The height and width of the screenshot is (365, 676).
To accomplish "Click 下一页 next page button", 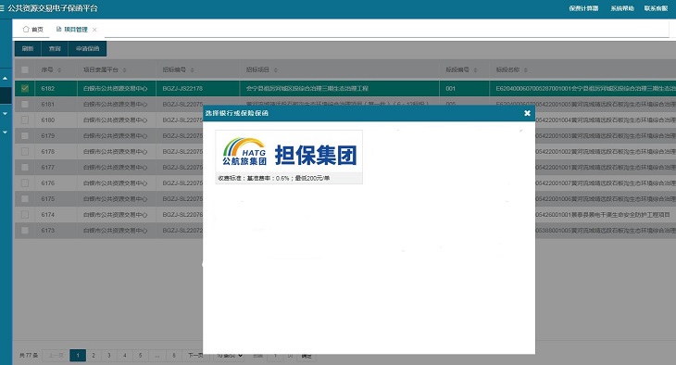I will point(194,356).
